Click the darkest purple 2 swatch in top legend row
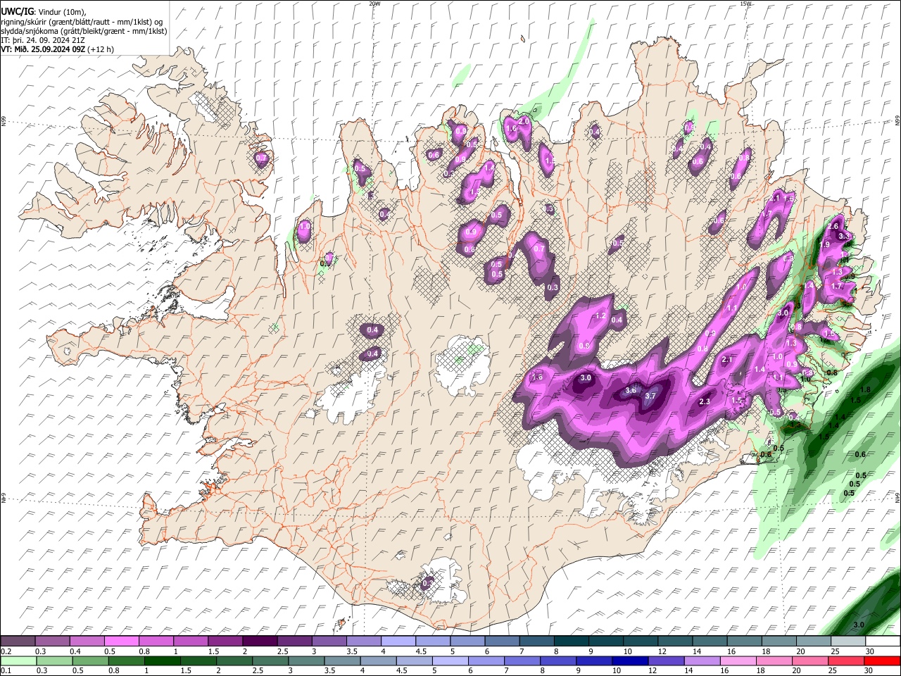This screenshot has height=676, width=901. (260, 641)
